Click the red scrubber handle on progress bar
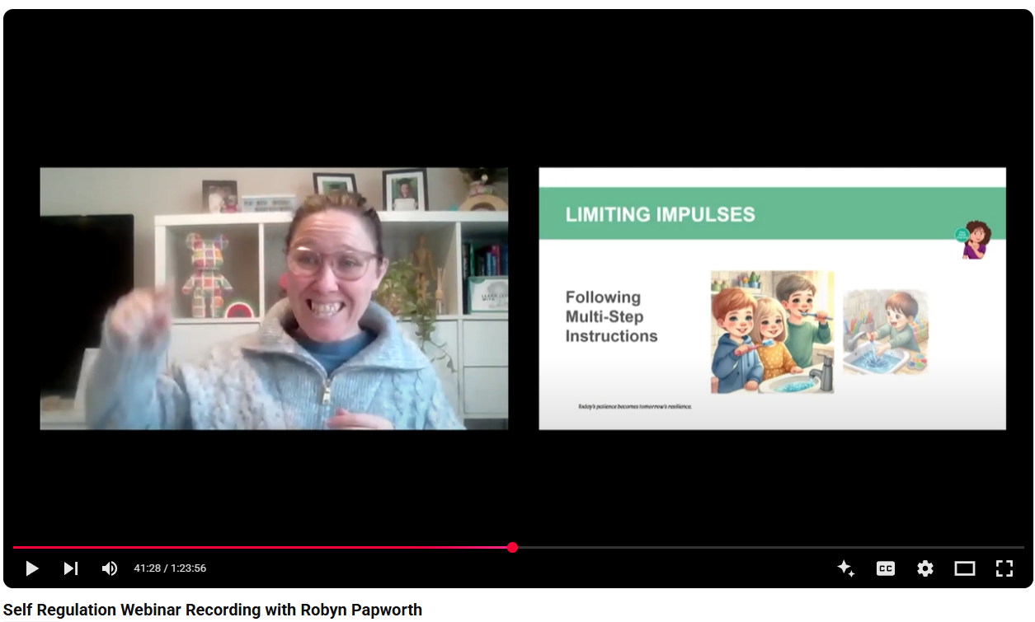1035x622 pixels. coord(512,547)
